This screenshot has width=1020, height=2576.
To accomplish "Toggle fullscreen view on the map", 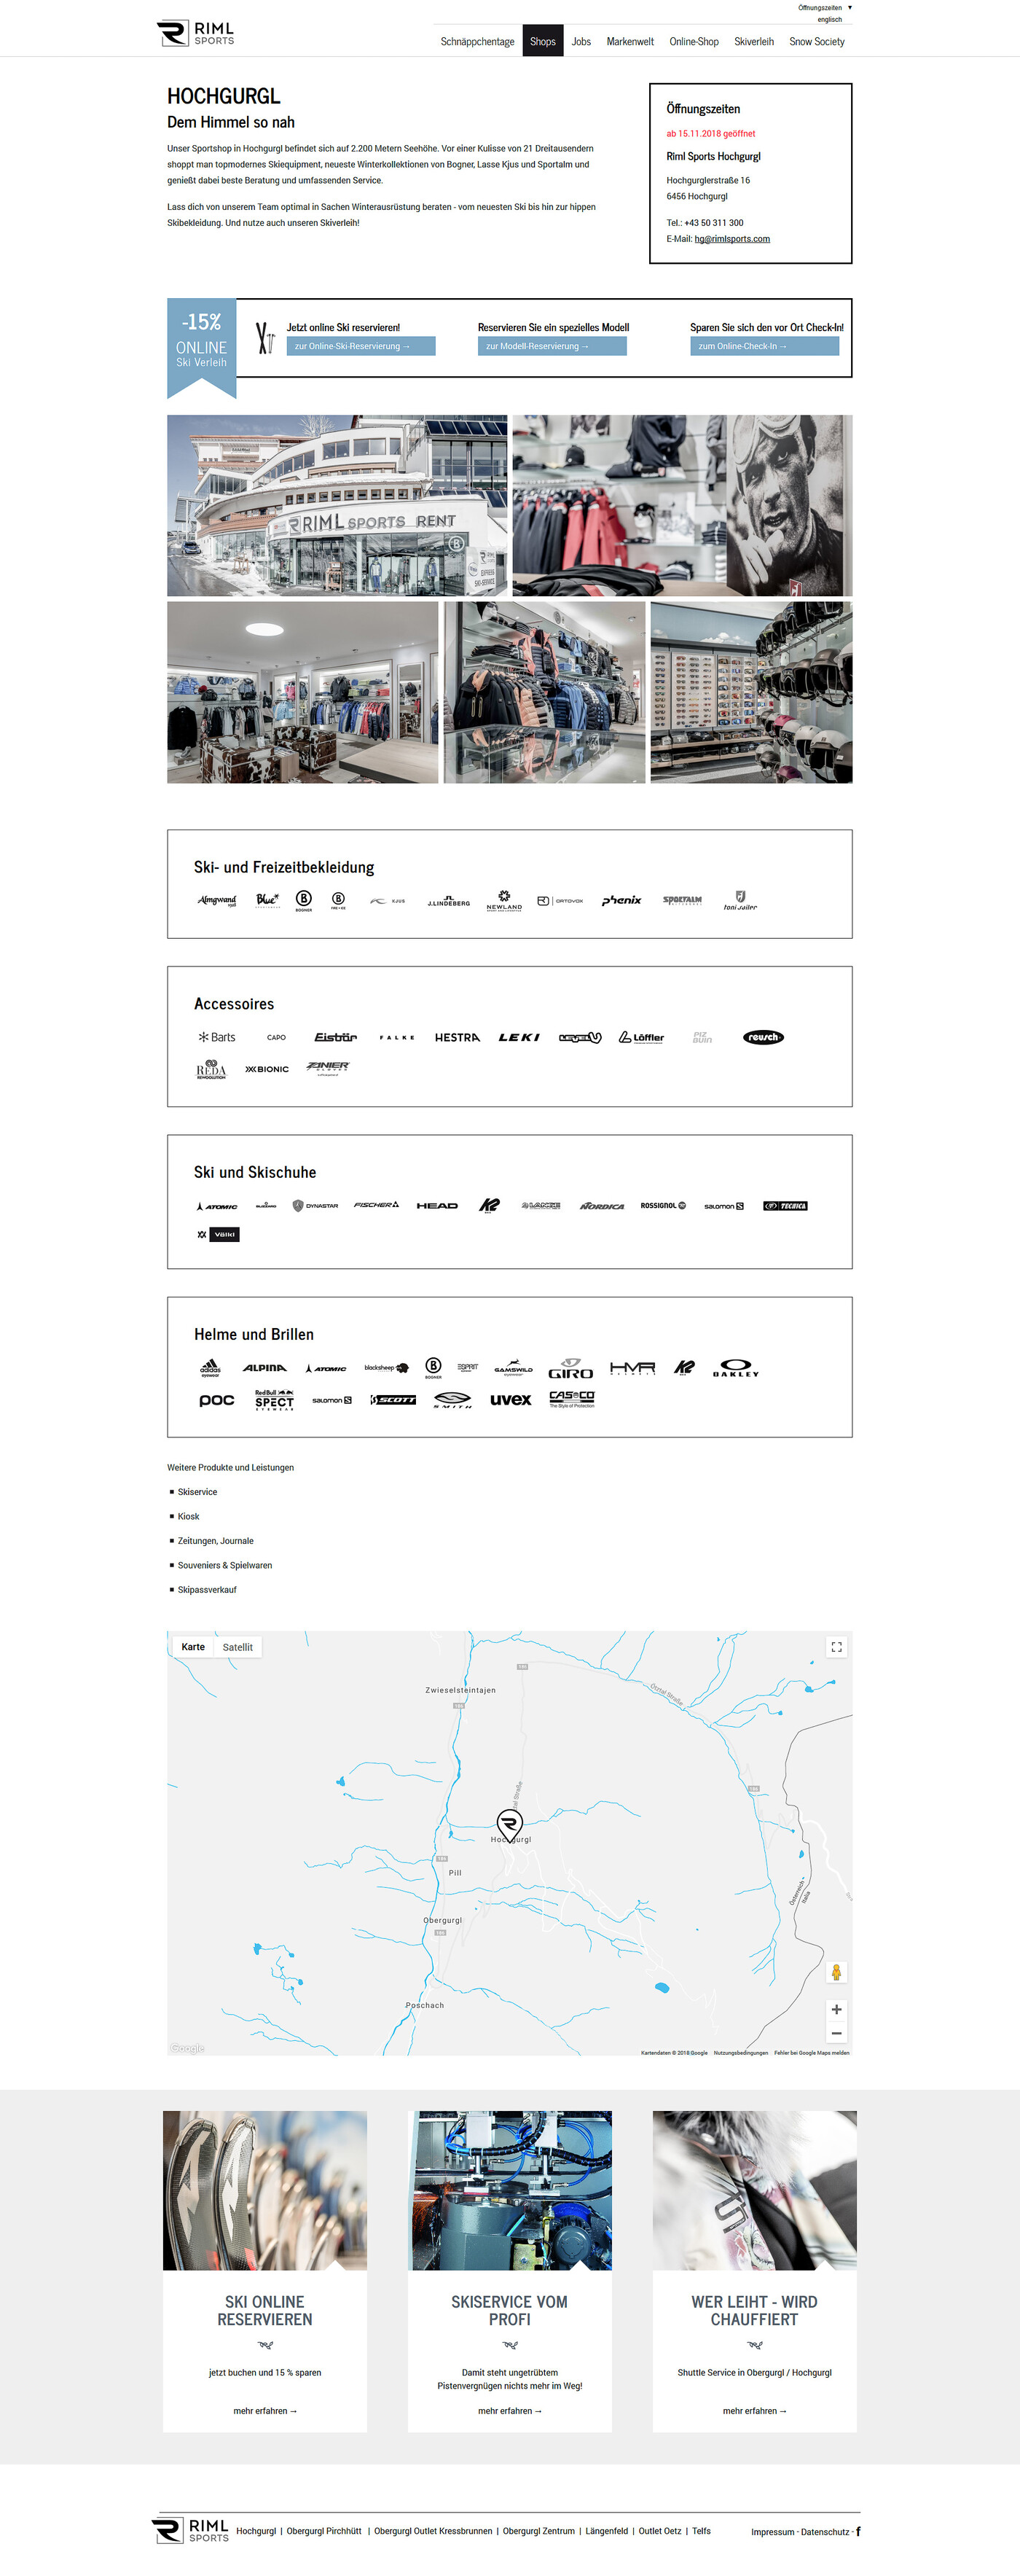I will coord(836,1647).
